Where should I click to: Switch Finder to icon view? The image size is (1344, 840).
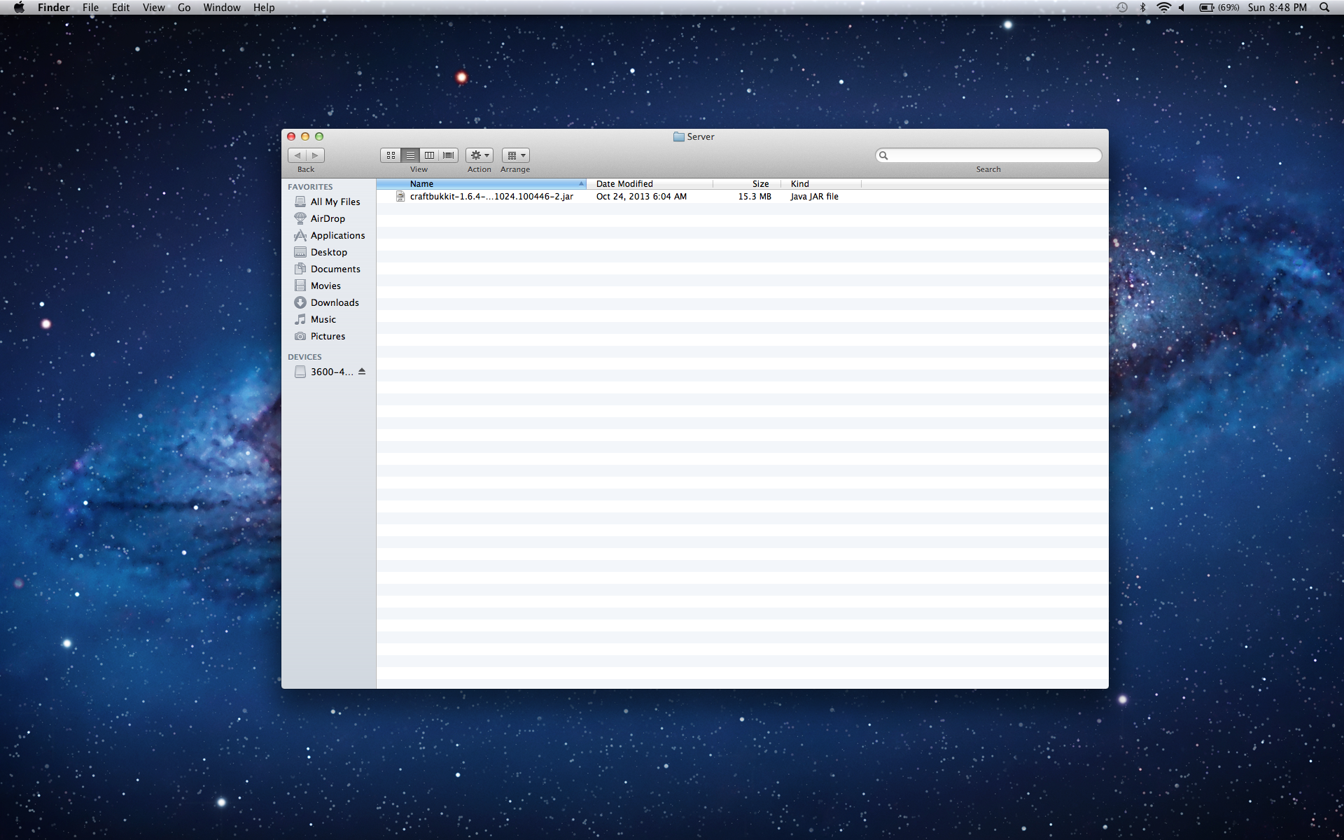pyautogui.click(x=391, y=155)
